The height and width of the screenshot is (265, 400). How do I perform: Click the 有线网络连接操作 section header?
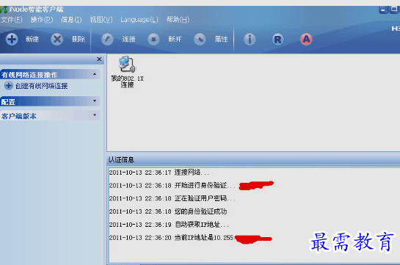(50, 74)
